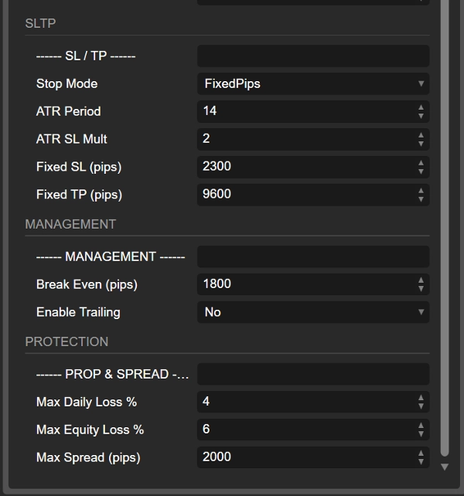Screen dimensions: 464x496
Task: Click the Max Spread (pips) label
Action: click(x=88, y=457)
